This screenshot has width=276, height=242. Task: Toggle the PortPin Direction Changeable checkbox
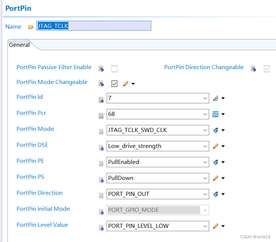pyautogui.click(x=266, y=69)
